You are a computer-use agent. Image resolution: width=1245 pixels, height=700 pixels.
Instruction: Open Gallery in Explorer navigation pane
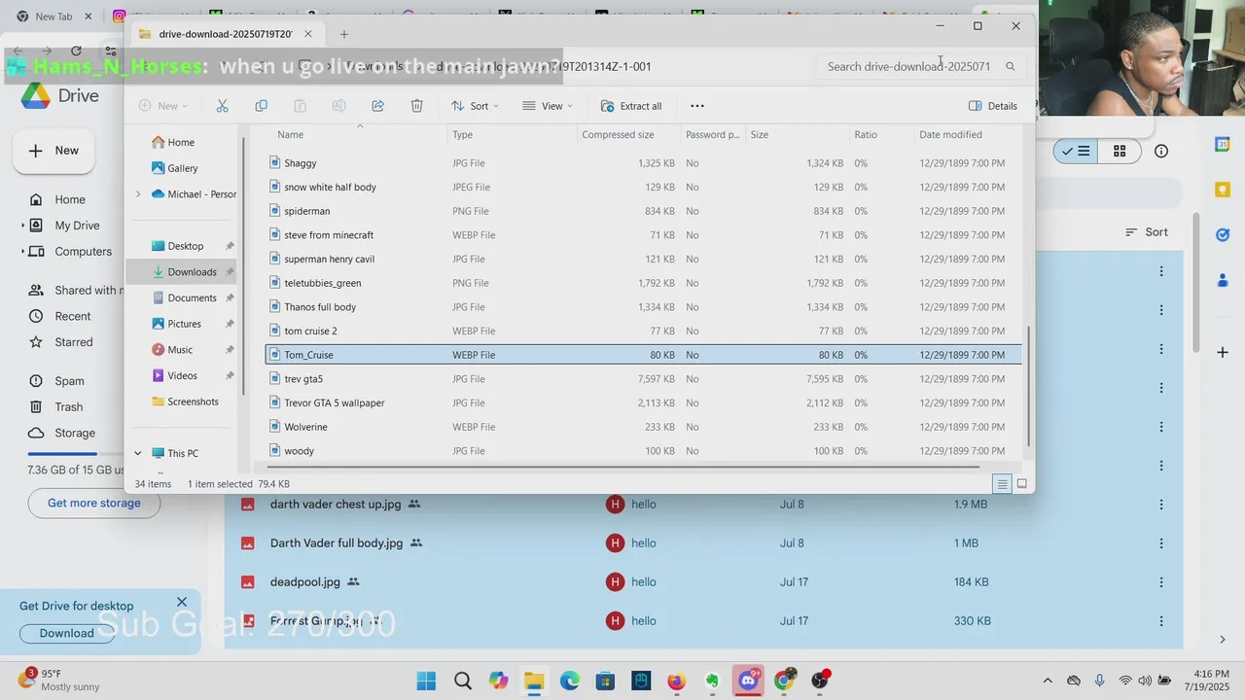(x=174, y=168)
